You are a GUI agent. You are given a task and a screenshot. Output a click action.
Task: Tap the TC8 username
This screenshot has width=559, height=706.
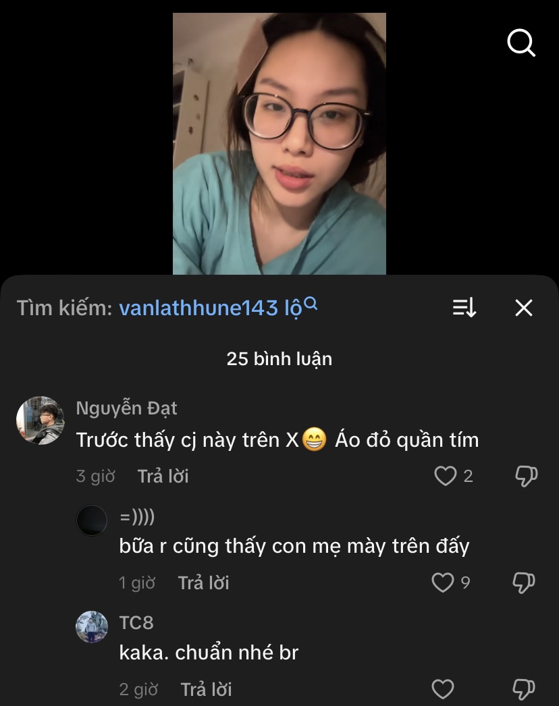136,622
